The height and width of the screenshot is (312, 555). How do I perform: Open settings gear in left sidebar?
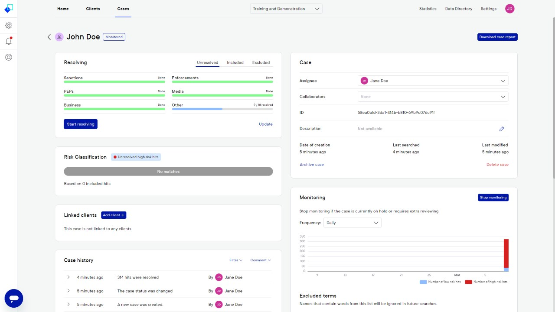tap(9, 26)
